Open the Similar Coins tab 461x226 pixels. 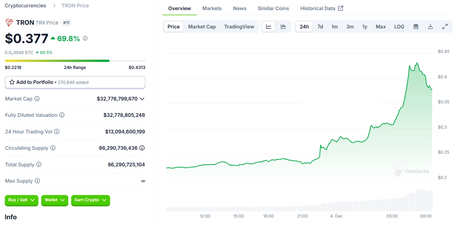(x=273, y=9)
